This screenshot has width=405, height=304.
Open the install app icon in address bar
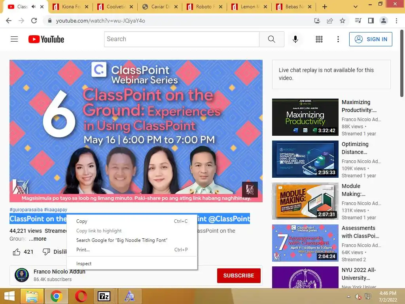coord(317,21)
